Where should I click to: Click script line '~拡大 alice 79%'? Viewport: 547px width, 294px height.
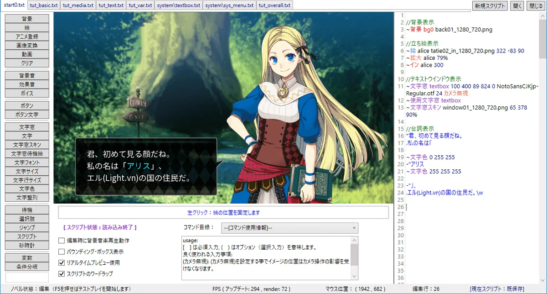(427, 58)
